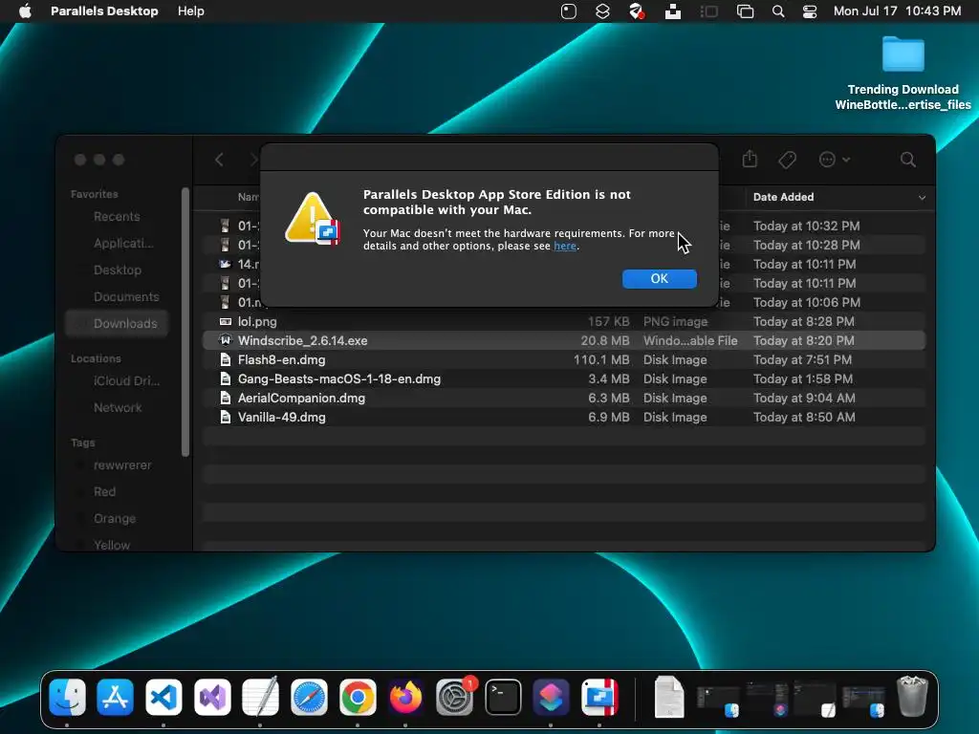The image size is (979, 734).
Task: Open the 'here' link in the alert
Action: pos(565,246)
